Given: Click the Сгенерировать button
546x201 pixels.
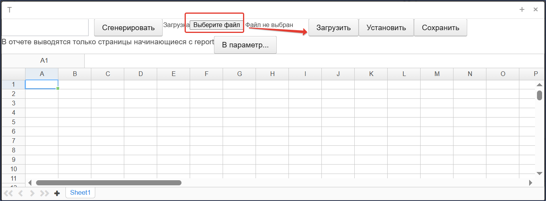Looking at the screenshot, I should (x=128, y=28).
